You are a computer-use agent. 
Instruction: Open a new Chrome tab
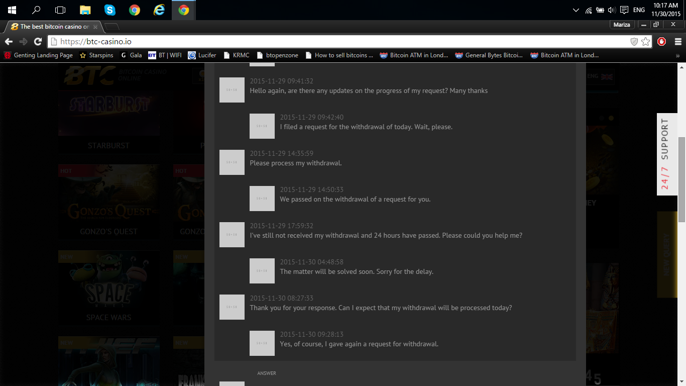(111, 27)
